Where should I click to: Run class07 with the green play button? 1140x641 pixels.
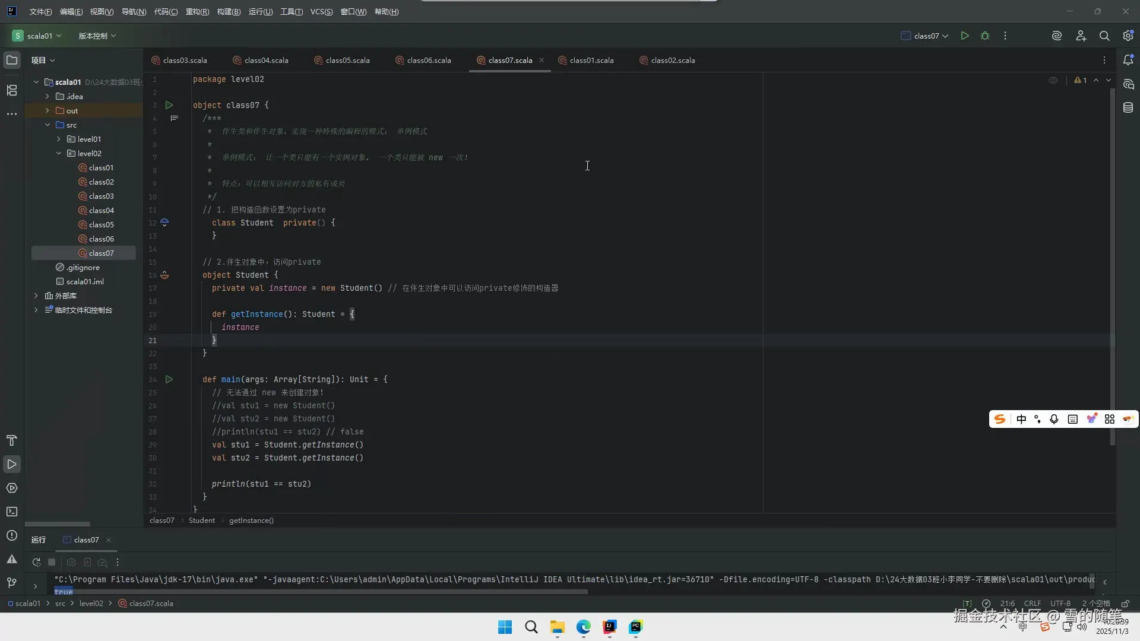coord(965,36)
